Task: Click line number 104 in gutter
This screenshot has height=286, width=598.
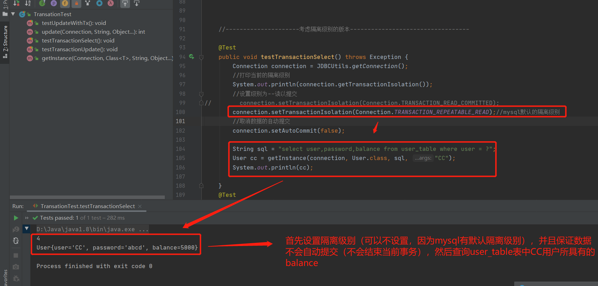Action: (180, 149)
